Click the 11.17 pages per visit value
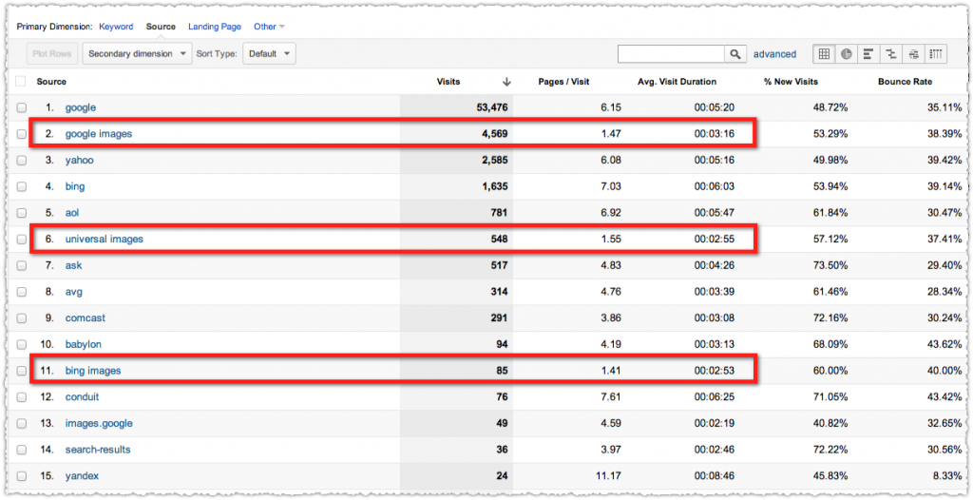The width and height of the screenshot is (973, 500). tap(610, 476)
